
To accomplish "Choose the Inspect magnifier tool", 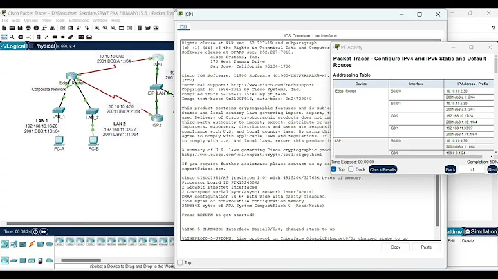I will pos(12,37).
